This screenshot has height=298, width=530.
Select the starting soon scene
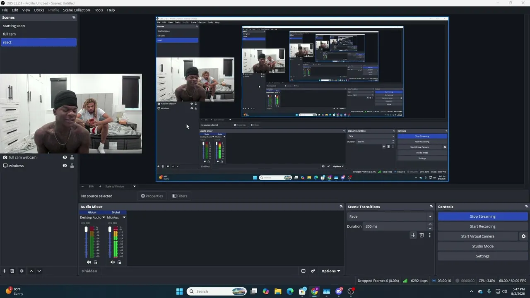(39, 26)
